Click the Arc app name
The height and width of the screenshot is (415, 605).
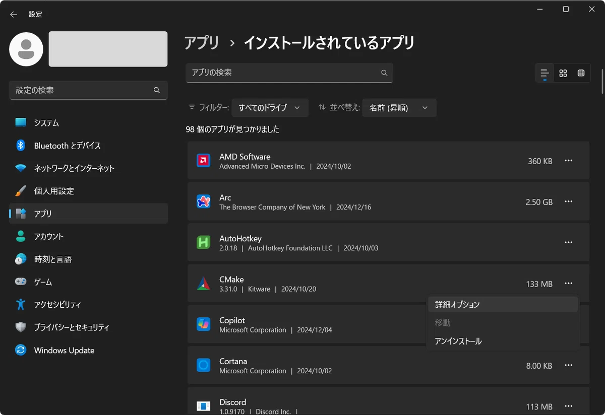[x=225, y=197]
